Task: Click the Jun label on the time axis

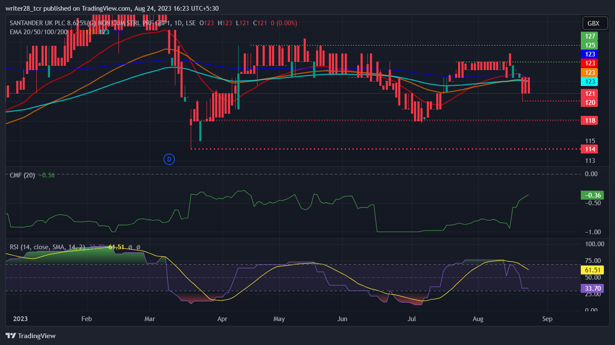Action: click(x=342, y=319)
